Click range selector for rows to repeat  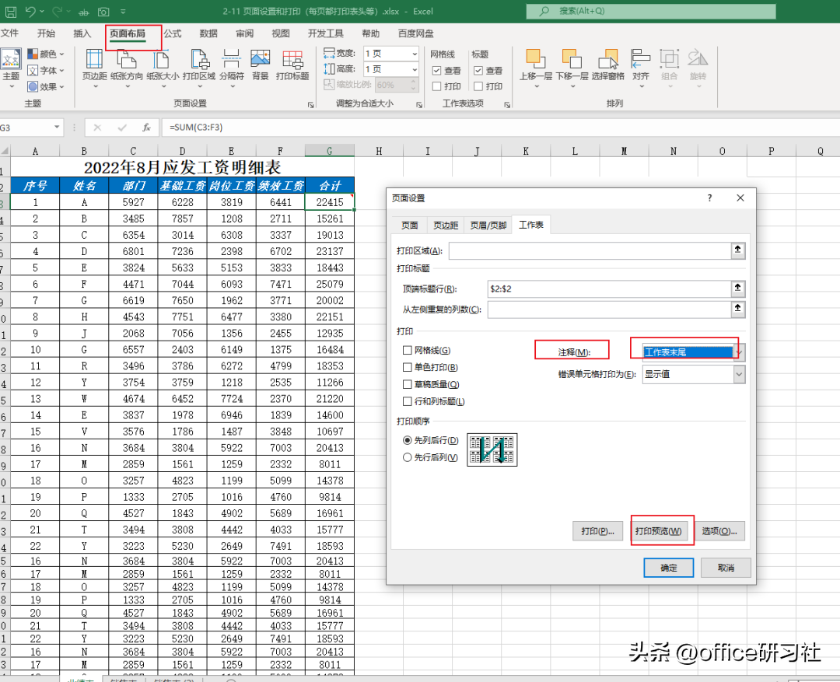737,289
